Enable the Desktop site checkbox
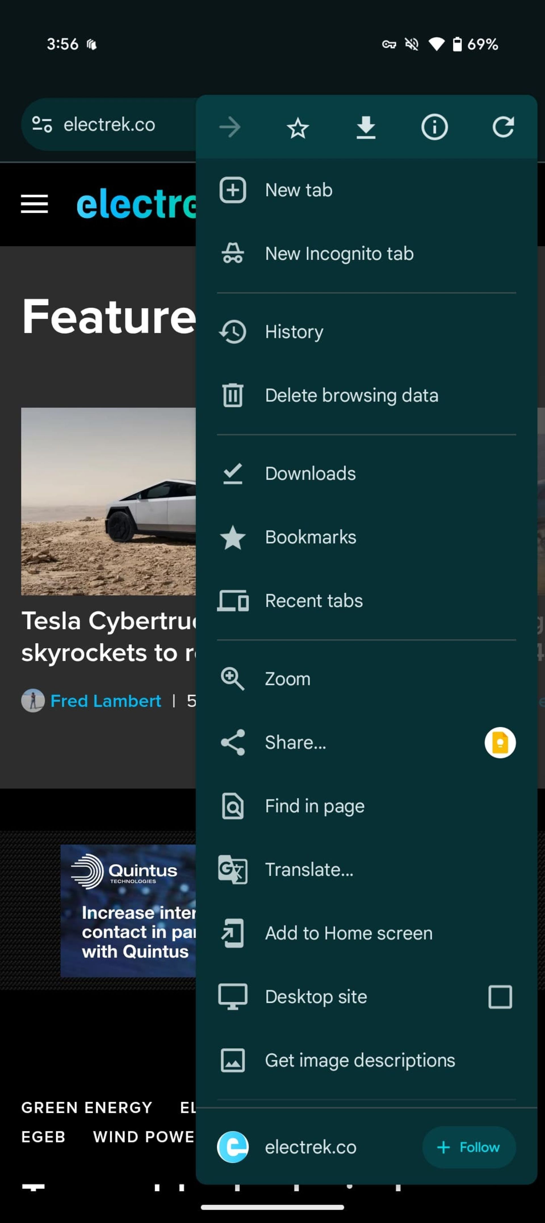 point(500,997)
